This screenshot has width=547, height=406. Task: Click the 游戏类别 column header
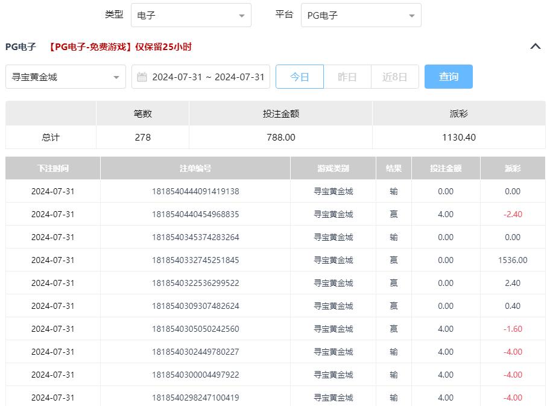(x=333, y=168)
